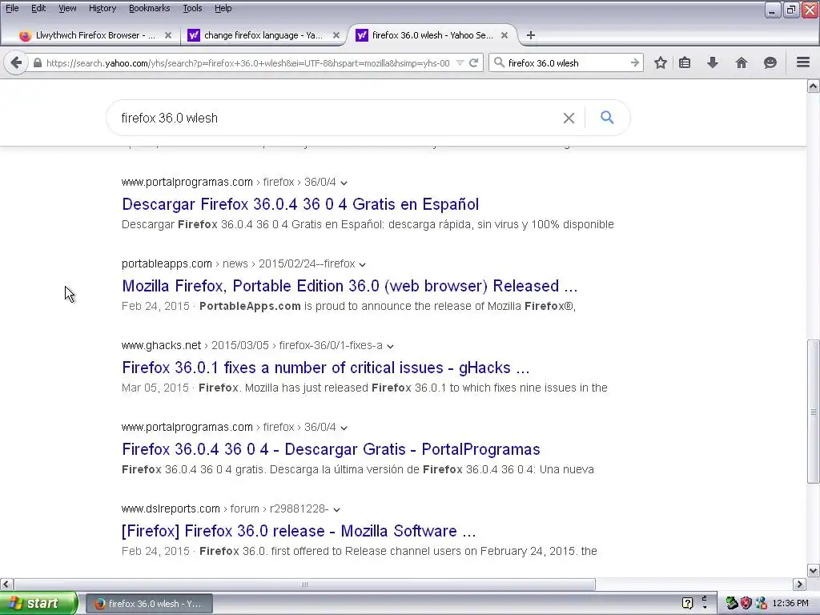Open [Firefox] Firefox 36.0 release link

[x=299, y=531]
